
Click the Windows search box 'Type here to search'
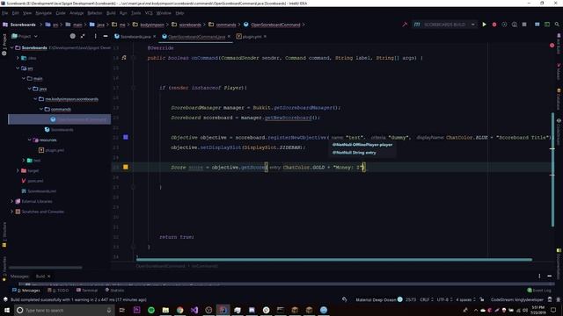click(x=64, y=310)
